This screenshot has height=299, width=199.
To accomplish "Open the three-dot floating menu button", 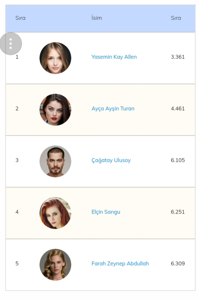I will click(x=11, y=44).
